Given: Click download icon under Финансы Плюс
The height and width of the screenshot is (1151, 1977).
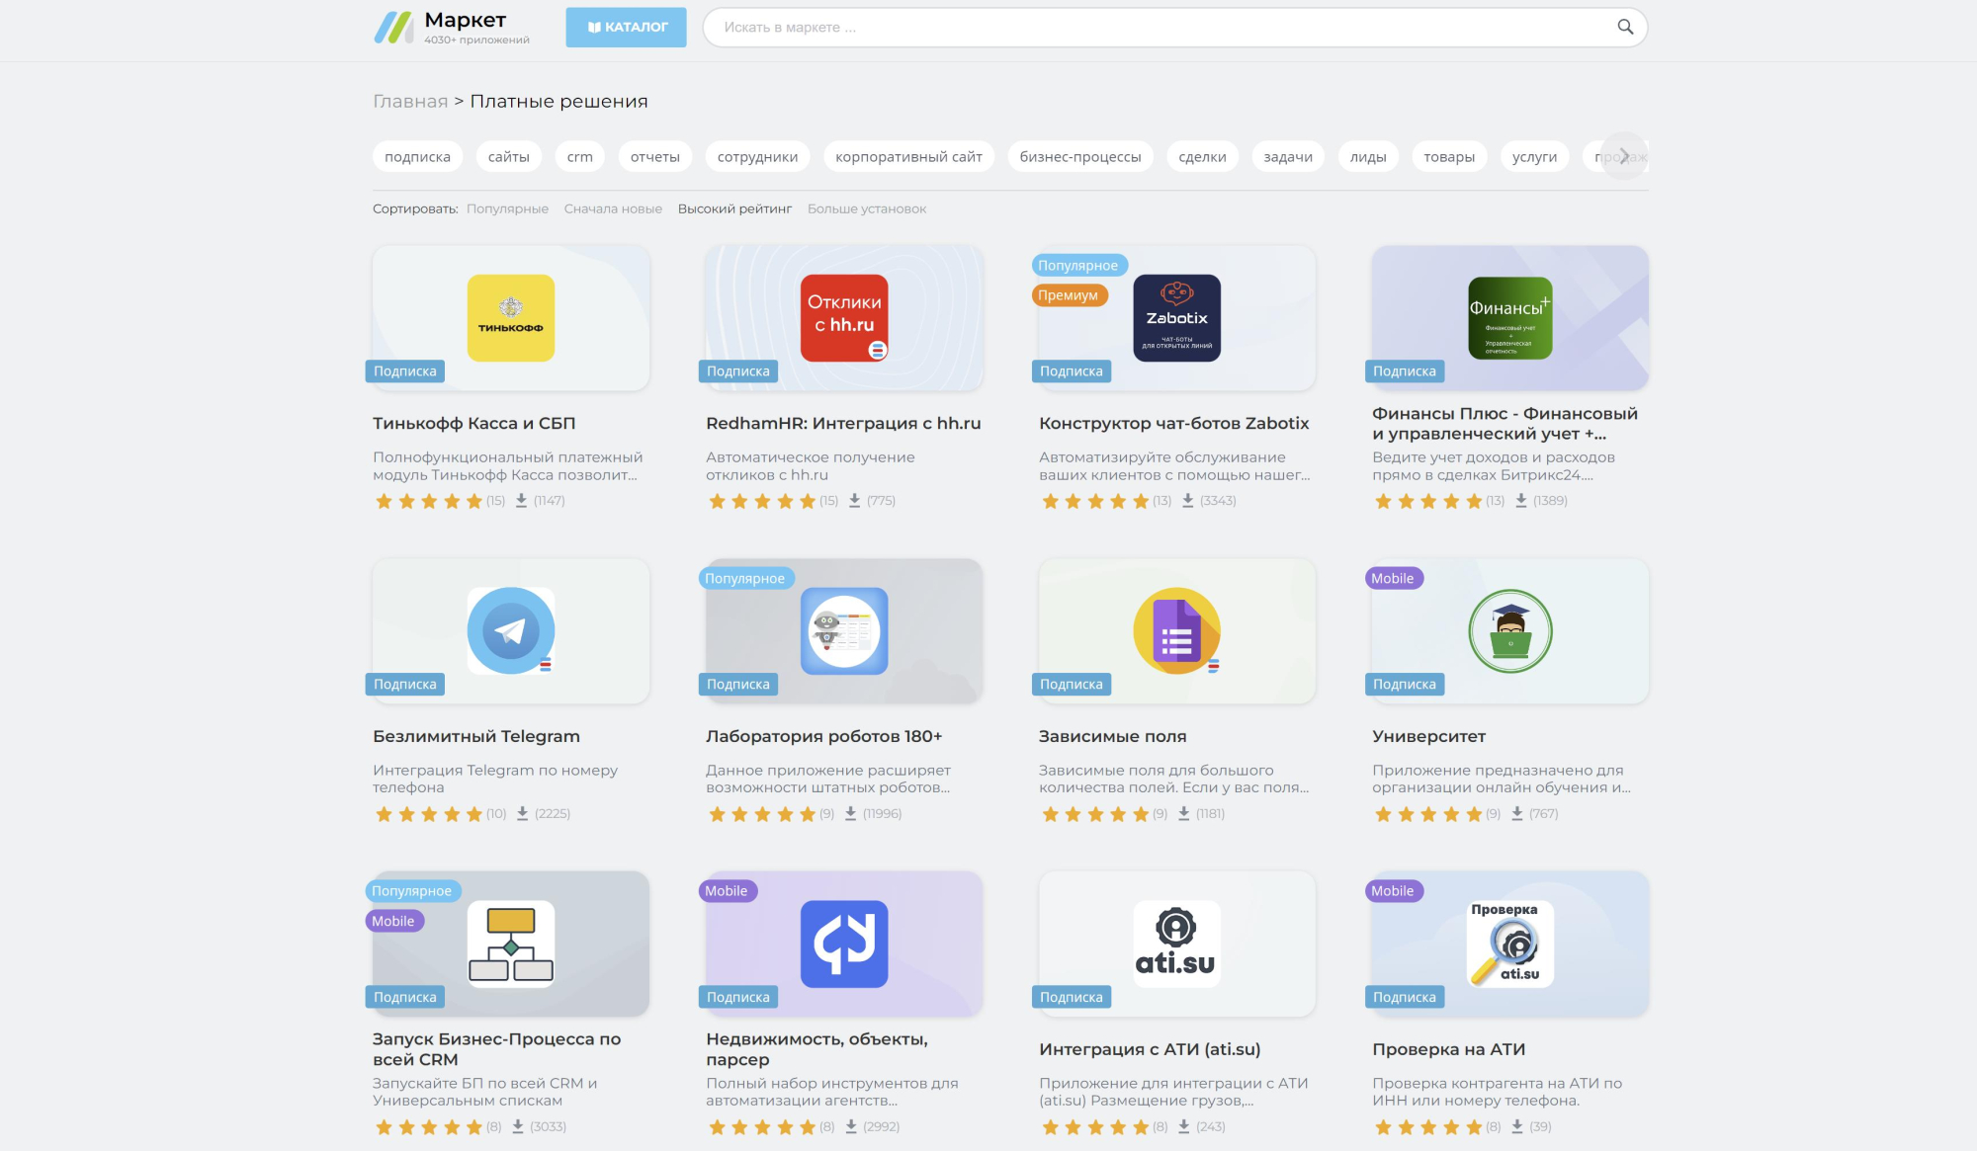Looking at the screenshot, I should pos(1520,501).
